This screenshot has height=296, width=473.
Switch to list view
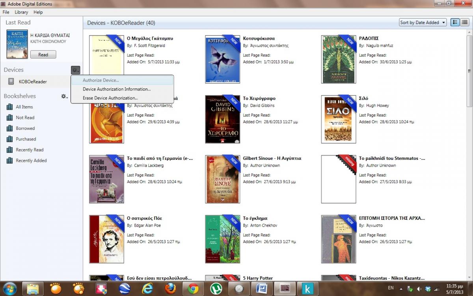(x=465, y=22)
